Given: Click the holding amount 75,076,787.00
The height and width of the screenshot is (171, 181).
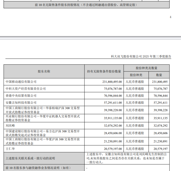Looking at the screenshot, I should click(111, 89).
